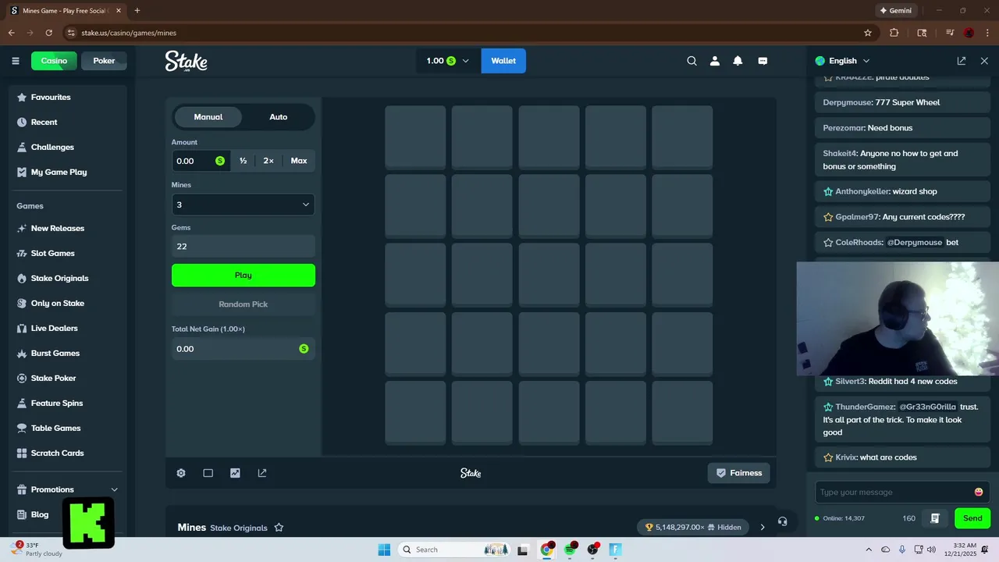Click the Stake logo in header
Image resolution: width=999 pixels, height=562 pixels.
186,61
